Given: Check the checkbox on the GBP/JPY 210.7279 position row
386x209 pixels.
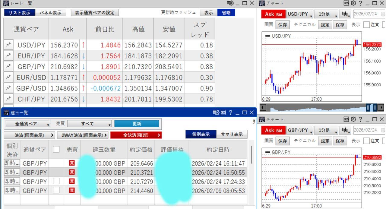Looking at the screenshot, I should pyautogui.click(x=56, y=181).
